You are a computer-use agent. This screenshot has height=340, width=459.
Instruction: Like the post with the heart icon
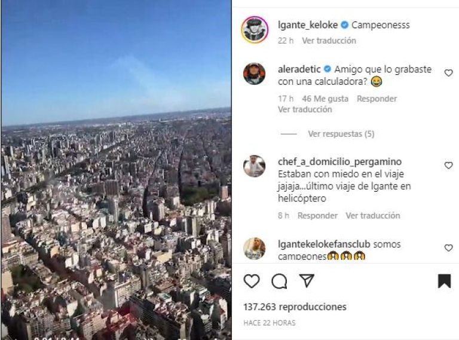pos(252,281)
